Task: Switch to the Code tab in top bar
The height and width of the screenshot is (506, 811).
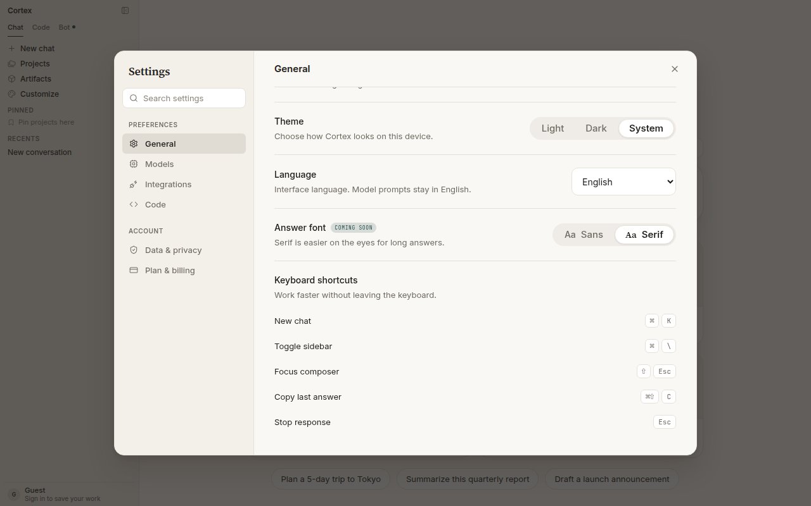Action: pos(41,27)
